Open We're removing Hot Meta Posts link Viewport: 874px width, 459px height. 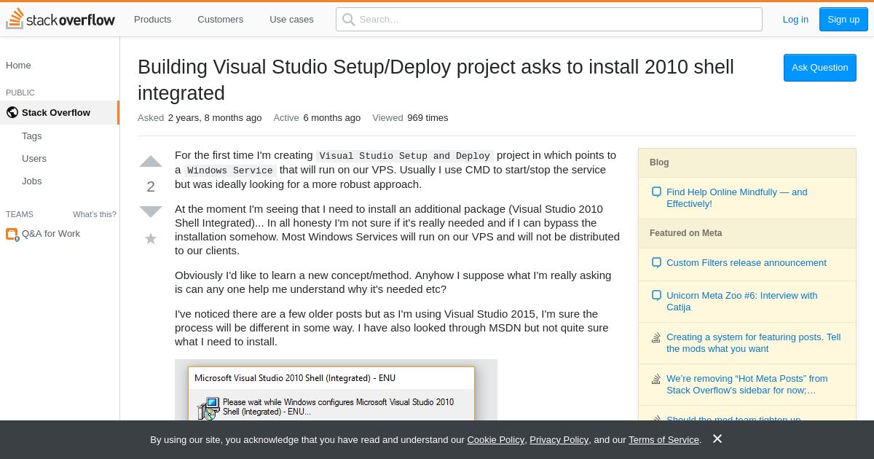click(747, 385)
